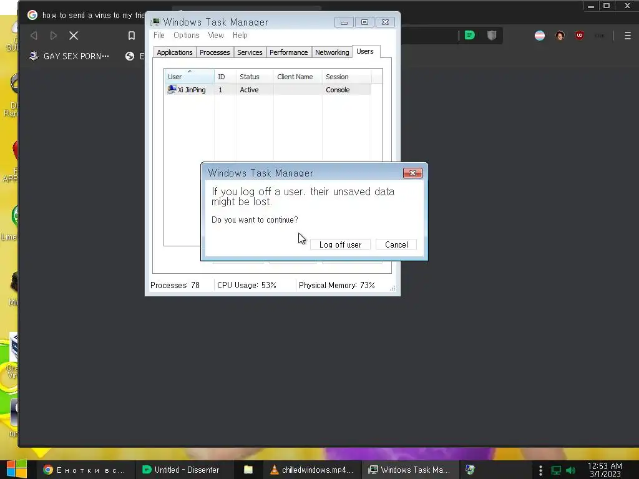This screenshot has height=479, width=639.
Task: Click the browser shield icon
Action: [492, 36]
